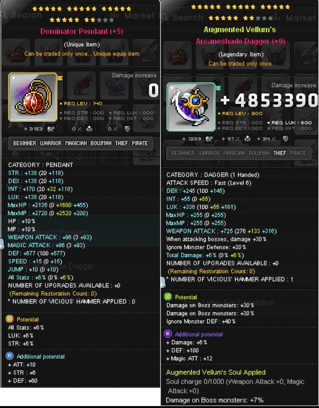Click the green Legendary potential L icon
Screen dimensions: 319x408
coord(168,297)
